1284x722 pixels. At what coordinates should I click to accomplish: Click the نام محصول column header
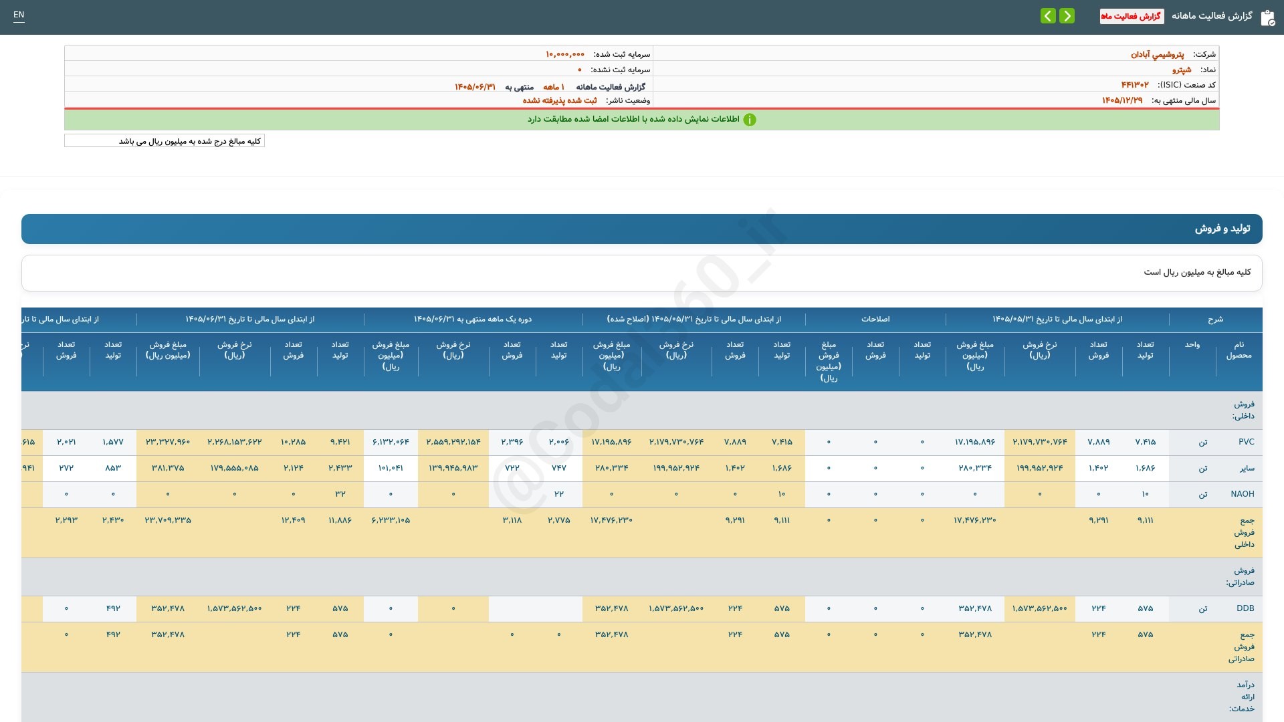pos(1239,350)
